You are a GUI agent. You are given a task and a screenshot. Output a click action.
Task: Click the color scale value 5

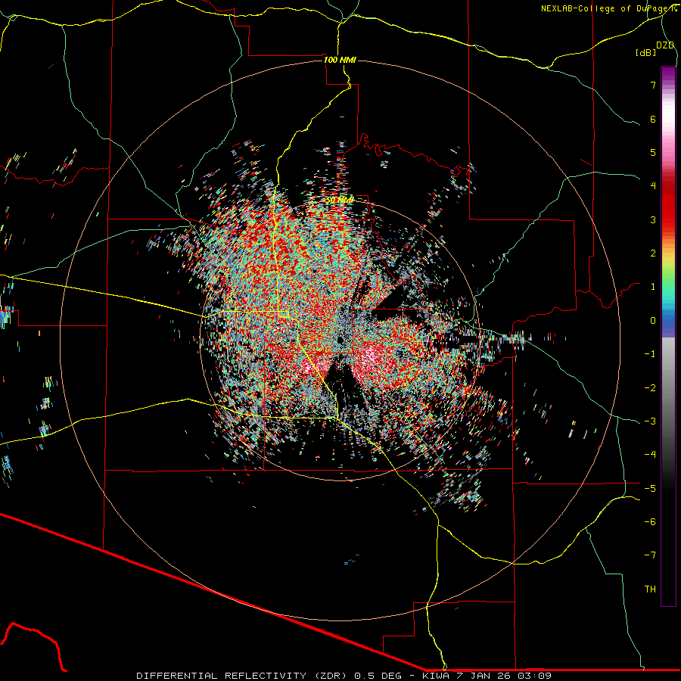653,152
